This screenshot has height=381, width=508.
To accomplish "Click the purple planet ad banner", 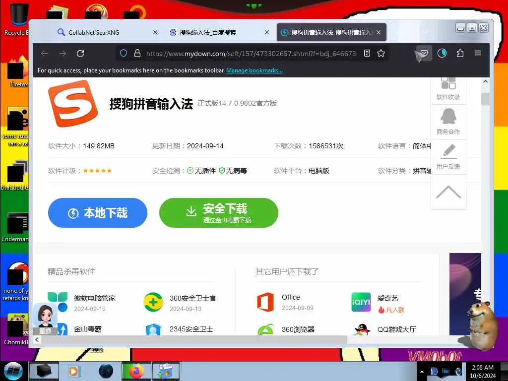I will [x=465, y=294].
